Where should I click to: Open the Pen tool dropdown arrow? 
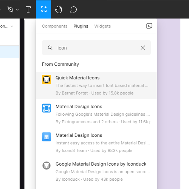(17, 9)
